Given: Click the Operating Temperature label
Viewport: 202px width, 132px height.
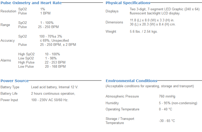Looking at the screenshot, I should (x=122, y=109).
